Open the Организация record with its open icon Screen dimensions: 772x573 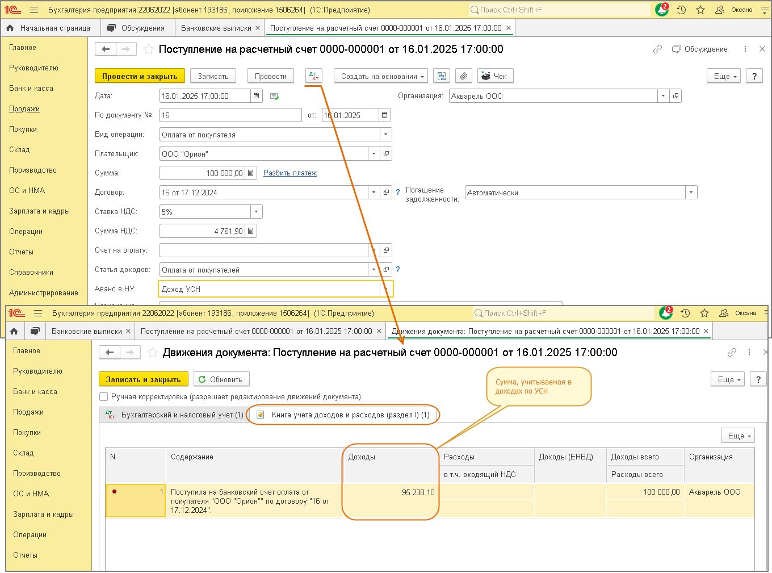(x=675, y=96)
